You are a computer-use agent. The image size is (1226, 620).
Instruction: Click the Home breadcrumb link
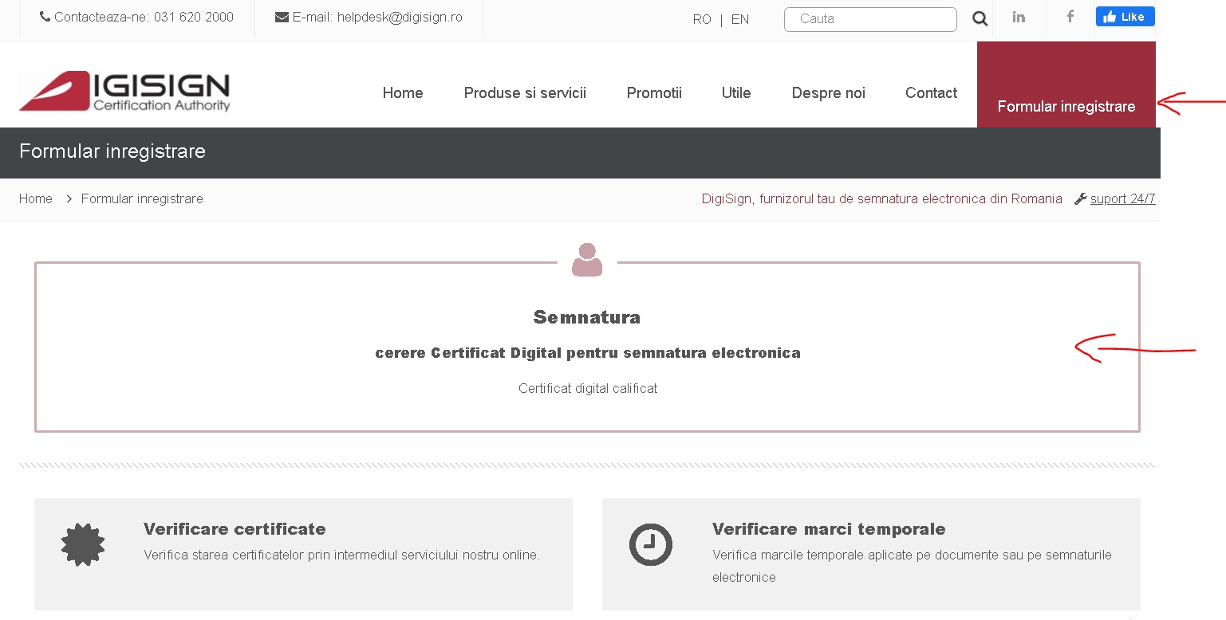[36, 198]
